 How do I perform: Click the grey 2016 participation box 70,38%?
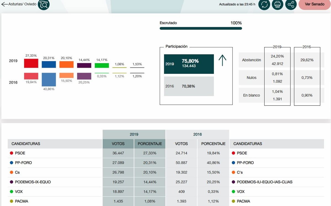pyautogui.click(x=189, y=86)
